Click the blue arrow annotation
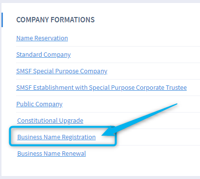The image size is (200, 179). click(139, 120)
